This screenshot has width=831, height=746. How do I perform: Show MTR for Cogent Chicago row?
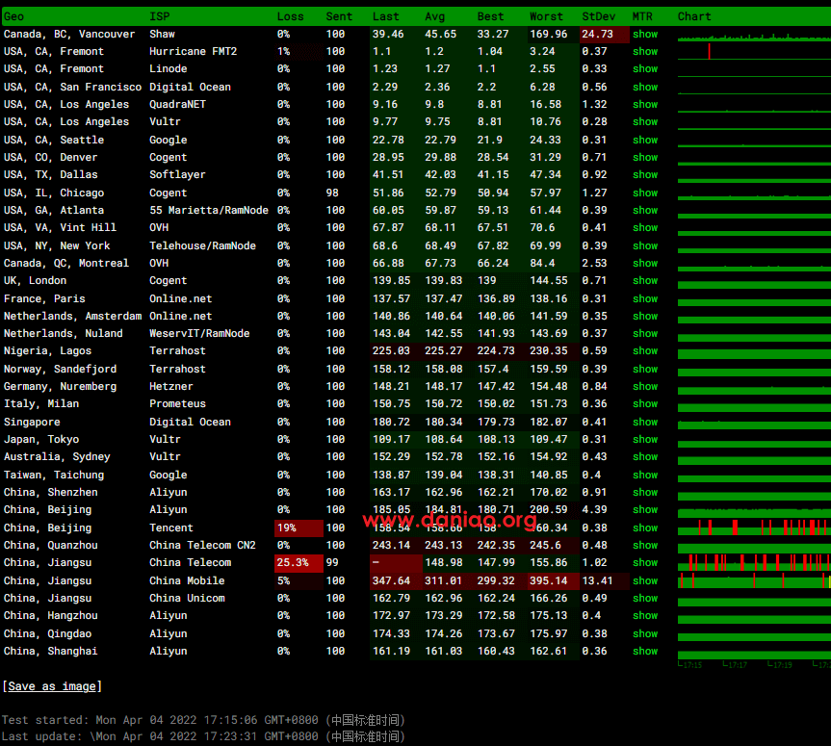[645, 193]
